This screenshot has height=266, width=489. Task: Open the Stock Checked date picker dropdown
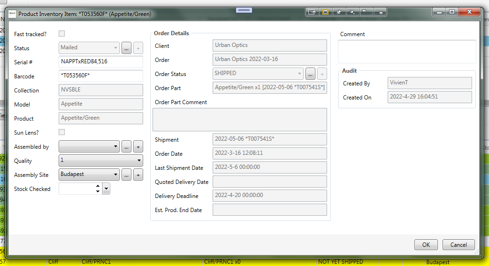(x=107, y=189)
